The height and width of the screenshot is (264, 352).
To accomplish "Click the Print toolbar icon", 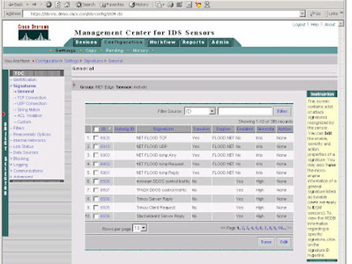I will 170,4.
